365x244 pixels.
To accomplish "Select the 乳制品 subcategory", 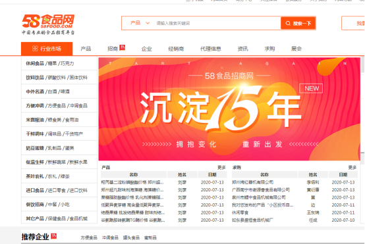I will (55, 148).
